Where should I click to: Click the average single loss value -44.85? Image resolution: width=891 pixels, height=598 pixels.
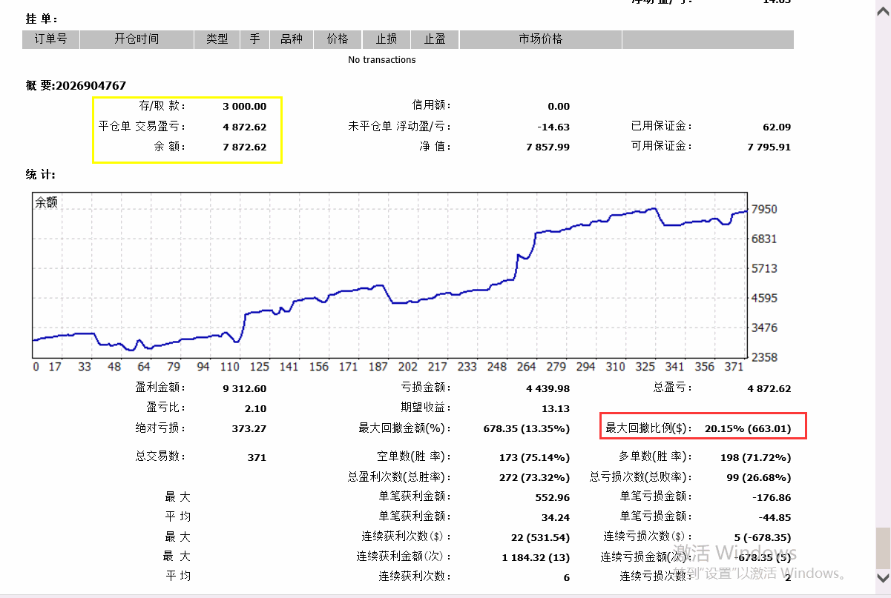coord(775,516)
